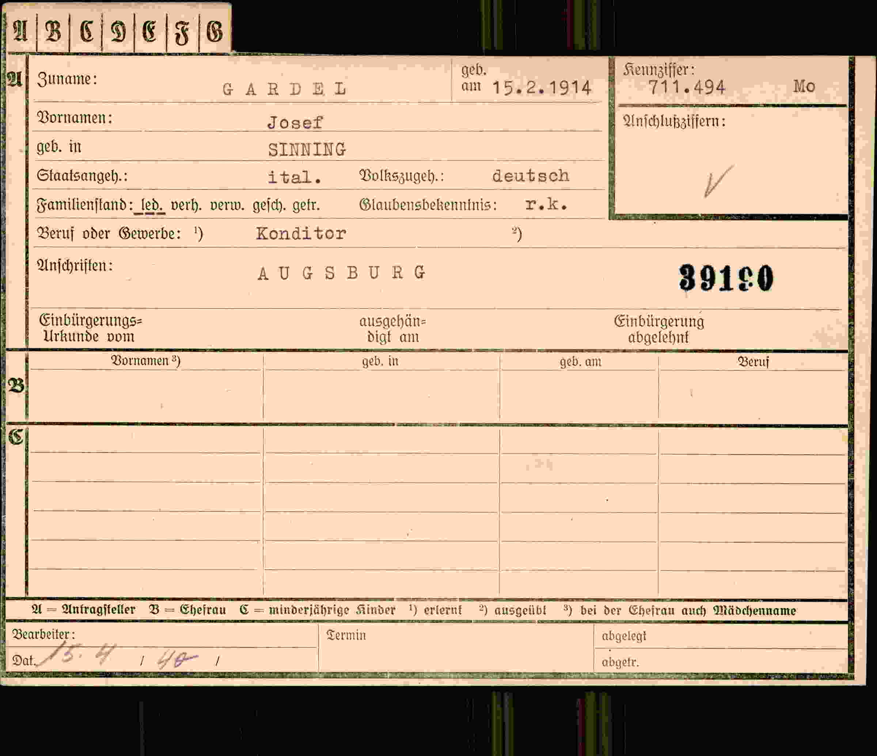Screen dimensions: 877x756
Task: Click the 'Volkszugeh.:' label
Action: [x=402, y=175]
